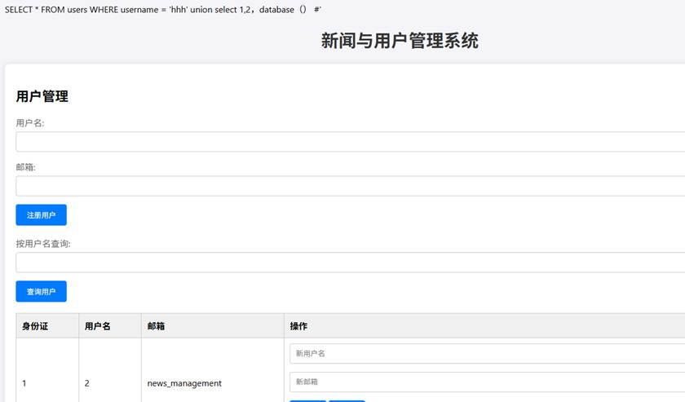Select the 用户名 table column header
Screen dimensions: 685x402
point(110,326)
